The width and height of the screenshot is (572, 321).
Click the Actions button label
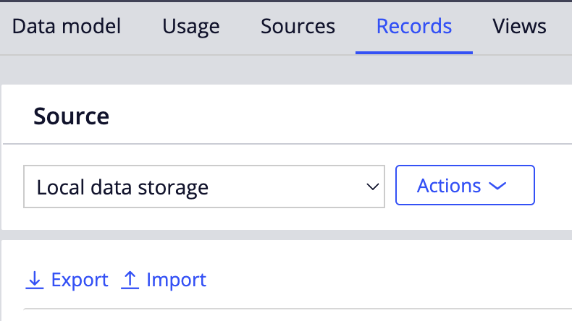point(449,186)
